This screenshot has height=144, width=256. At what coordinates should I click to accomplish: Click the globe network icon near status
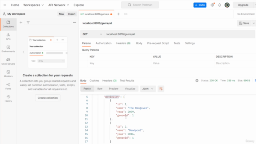197,80
